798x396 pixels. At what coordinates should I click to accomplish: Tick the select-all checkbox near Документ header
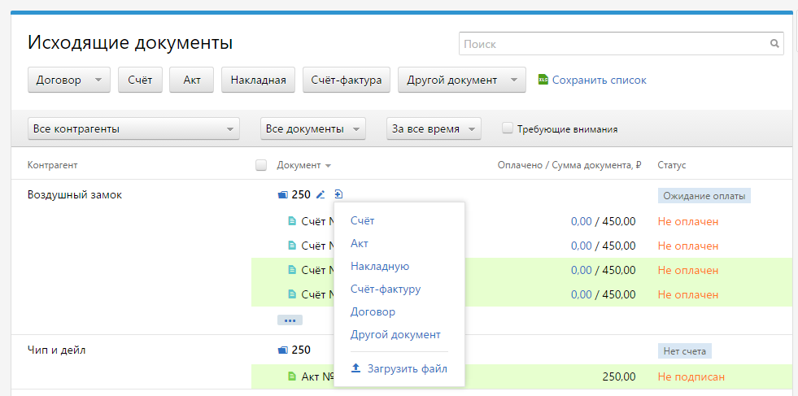coord(261,165)
